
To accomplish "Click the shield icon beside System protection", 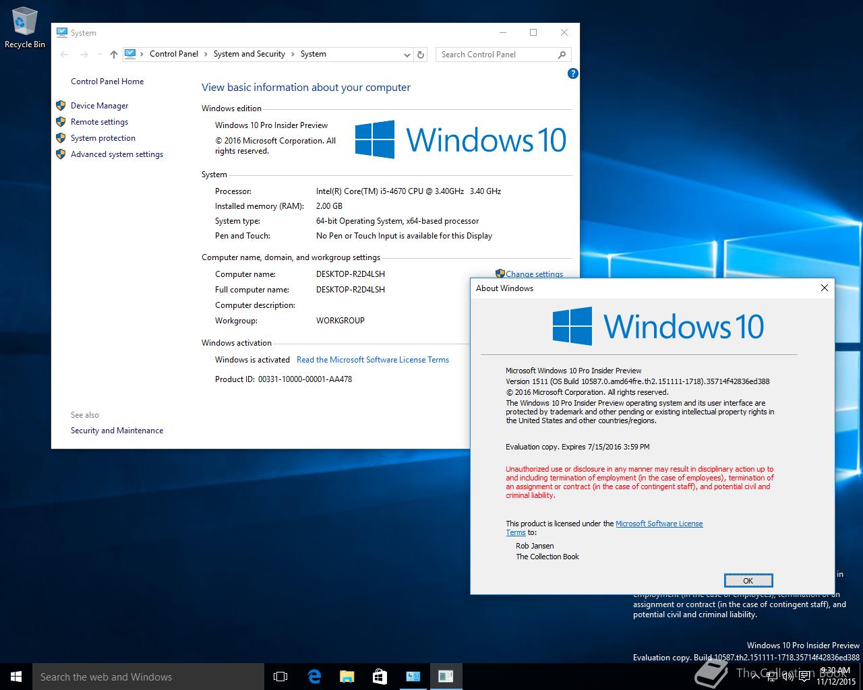I will pos(61,138).
